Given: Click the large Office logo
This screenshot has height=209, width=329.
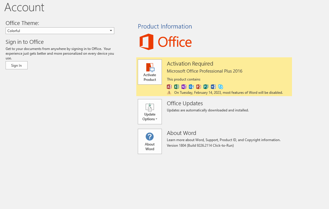Looking at the screenshot, I should (x=166, y=42).
